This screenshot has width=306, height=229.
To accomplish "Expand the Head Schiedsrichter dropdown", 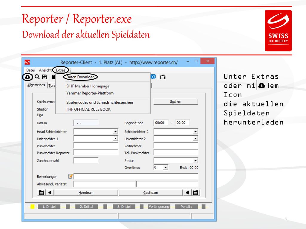I will click(116, 131).
